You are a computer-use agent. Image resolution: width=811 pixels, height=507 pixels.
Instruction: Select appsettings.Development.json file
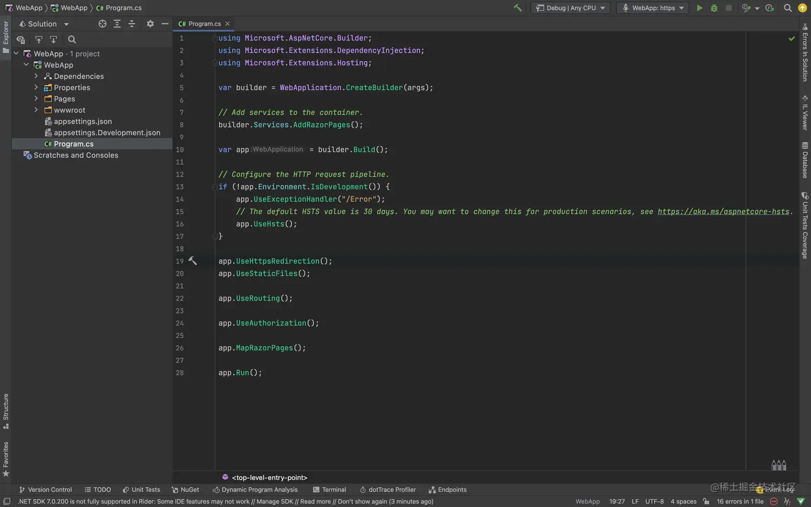(107, 133)
